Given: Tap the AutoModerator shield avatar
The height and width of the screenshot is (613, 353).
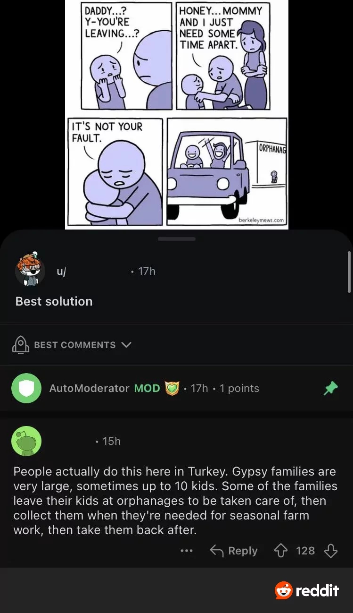Looking at the screenshot, I should [x=26, y=388].
